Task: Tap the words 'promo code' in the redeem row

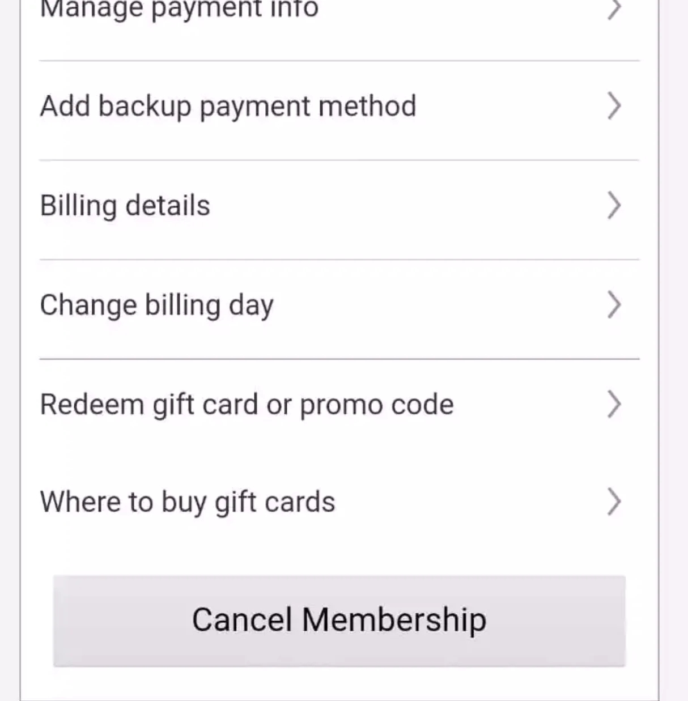Action: click(x=377, y=405)
